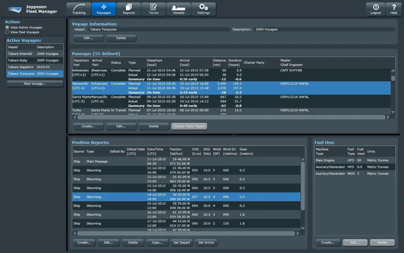Select Main Engine HFO fuel row

click(x=355, y=160)
